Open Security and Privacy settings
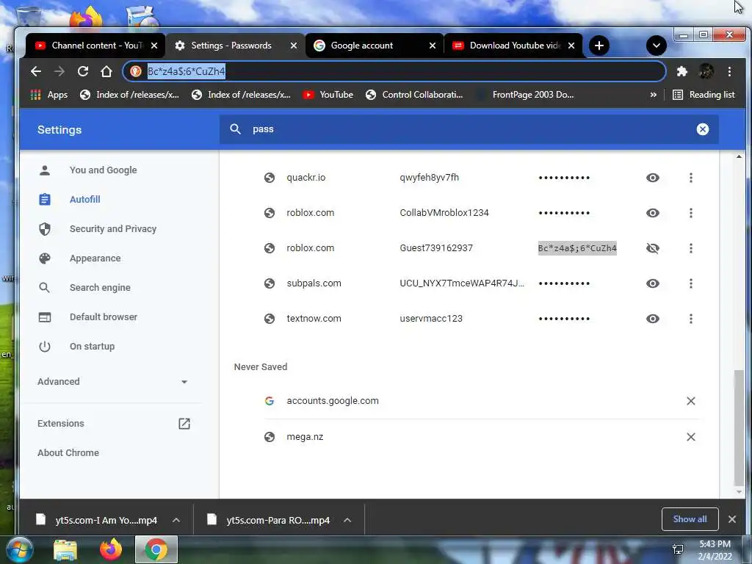The height and width of the screenshot is (564, 752). 112,229
